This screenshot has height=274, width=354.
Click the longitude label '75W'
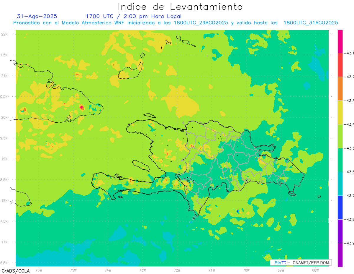tap(73, 270)
